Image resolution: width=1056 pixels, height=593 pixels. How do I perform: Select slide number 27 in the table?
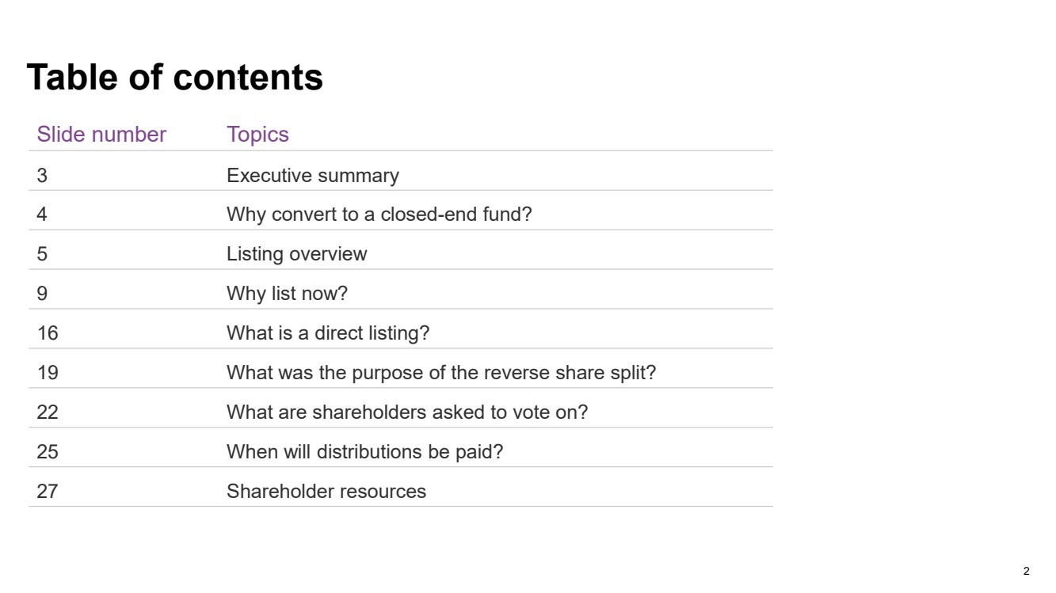[48, 492]
